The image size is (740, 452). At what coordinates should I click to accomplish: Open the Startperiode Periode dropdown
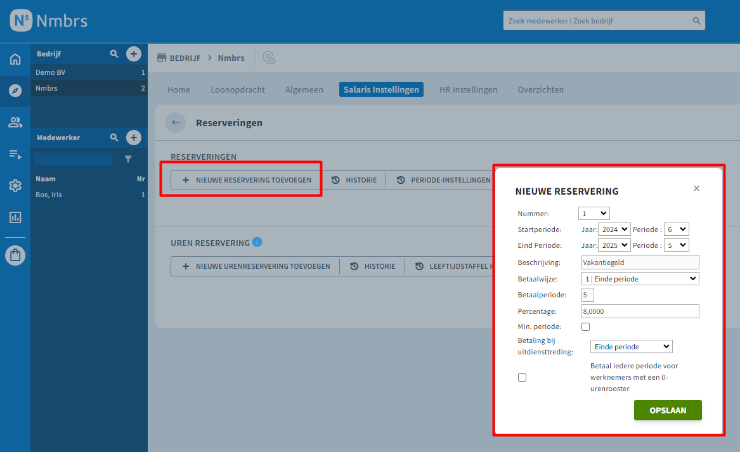point(677,229)
